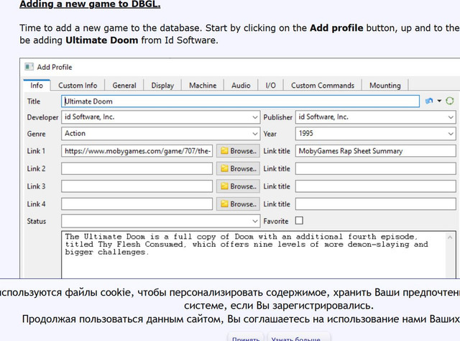This screenshot has width=460, height=341.
Task: Select the I/O tab
Action: (270, 86)
